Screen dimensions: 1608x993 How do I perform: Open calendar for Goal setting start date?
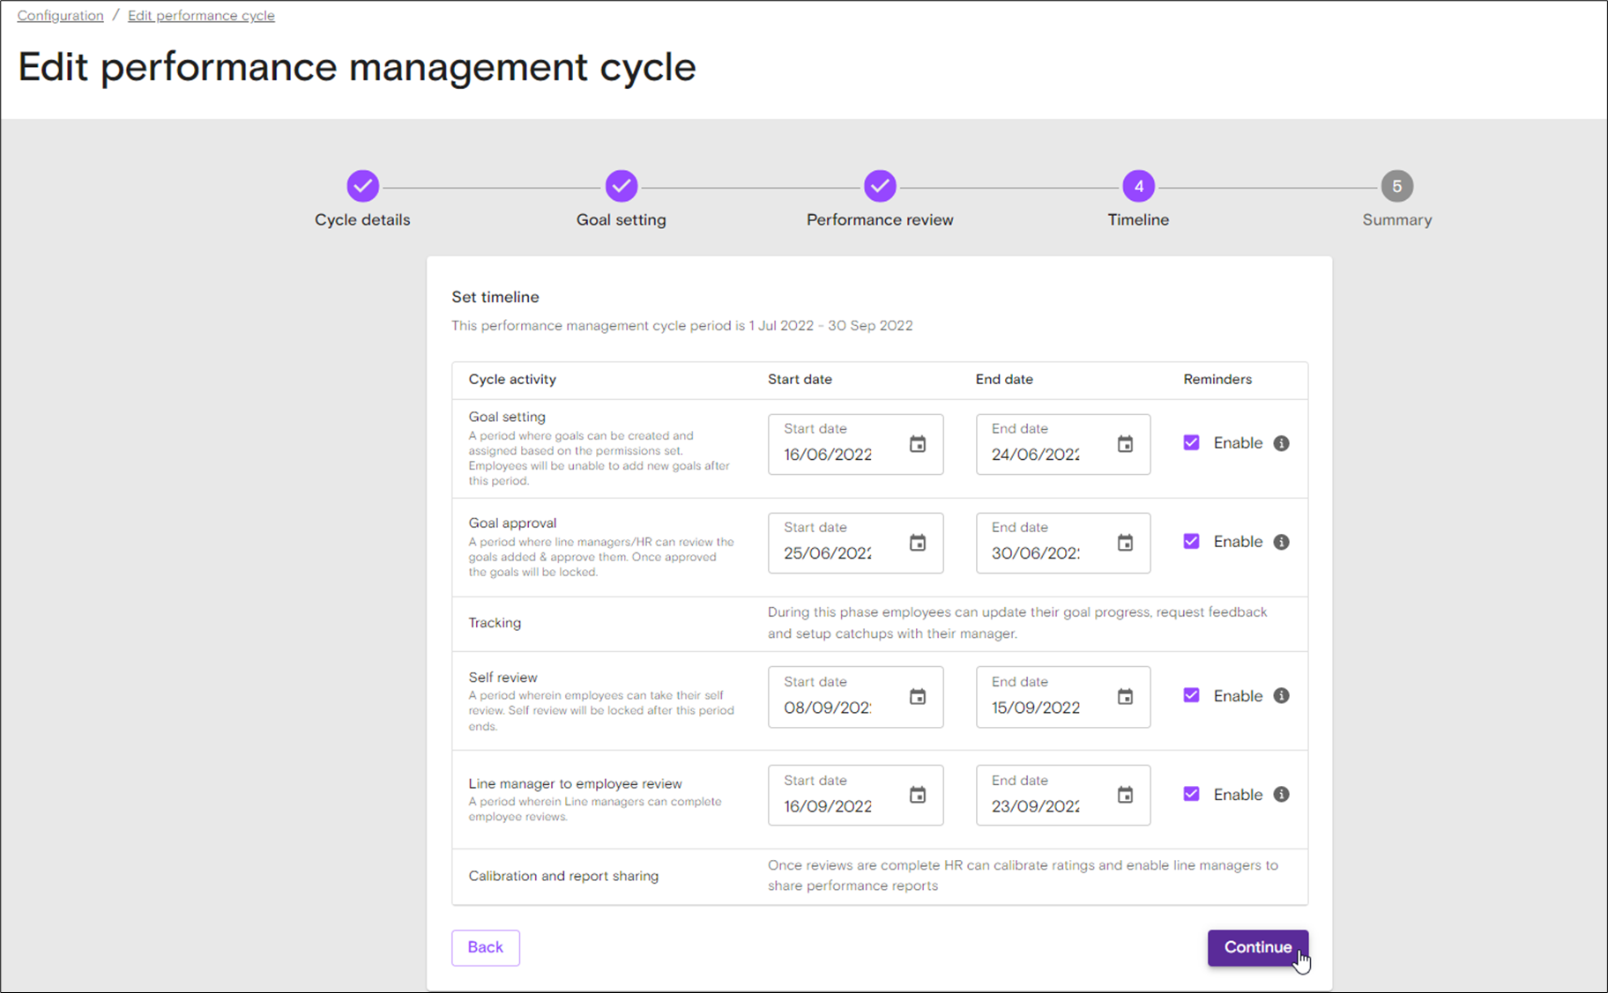point(918,444)
